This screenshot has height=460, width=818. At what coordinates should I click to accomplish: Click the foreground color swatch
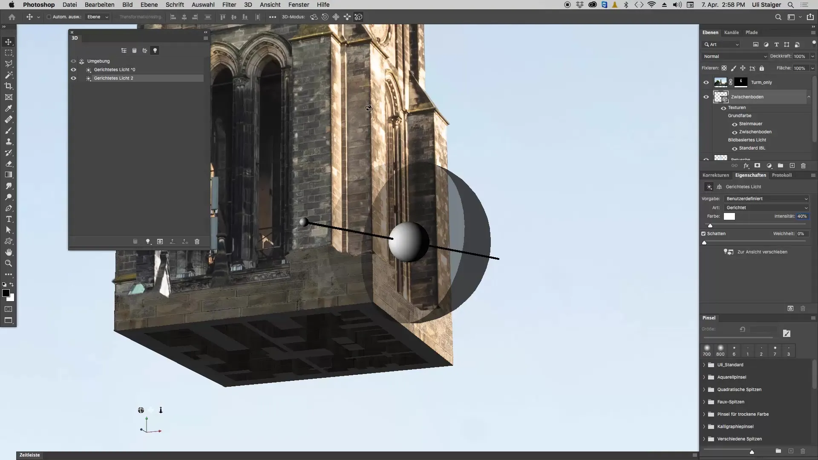pyautogui.click(x=6, y=293)
